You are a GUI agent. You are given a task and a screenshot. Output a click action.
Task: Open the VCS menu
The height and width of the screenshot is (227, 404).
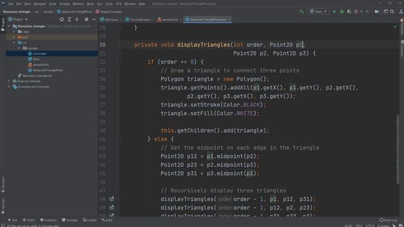point(119,4)
